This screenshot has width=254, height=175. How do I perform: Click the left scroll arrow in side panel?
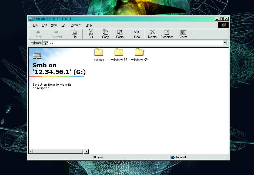point(31,152)
